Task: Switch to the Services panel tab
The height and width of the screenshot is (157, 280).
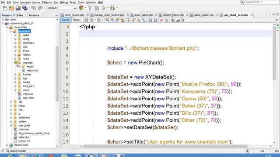Action: tap(34, 15)
